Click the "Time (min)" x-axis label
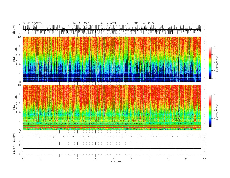This screenshot has height=178, width=230. point(116,161)
